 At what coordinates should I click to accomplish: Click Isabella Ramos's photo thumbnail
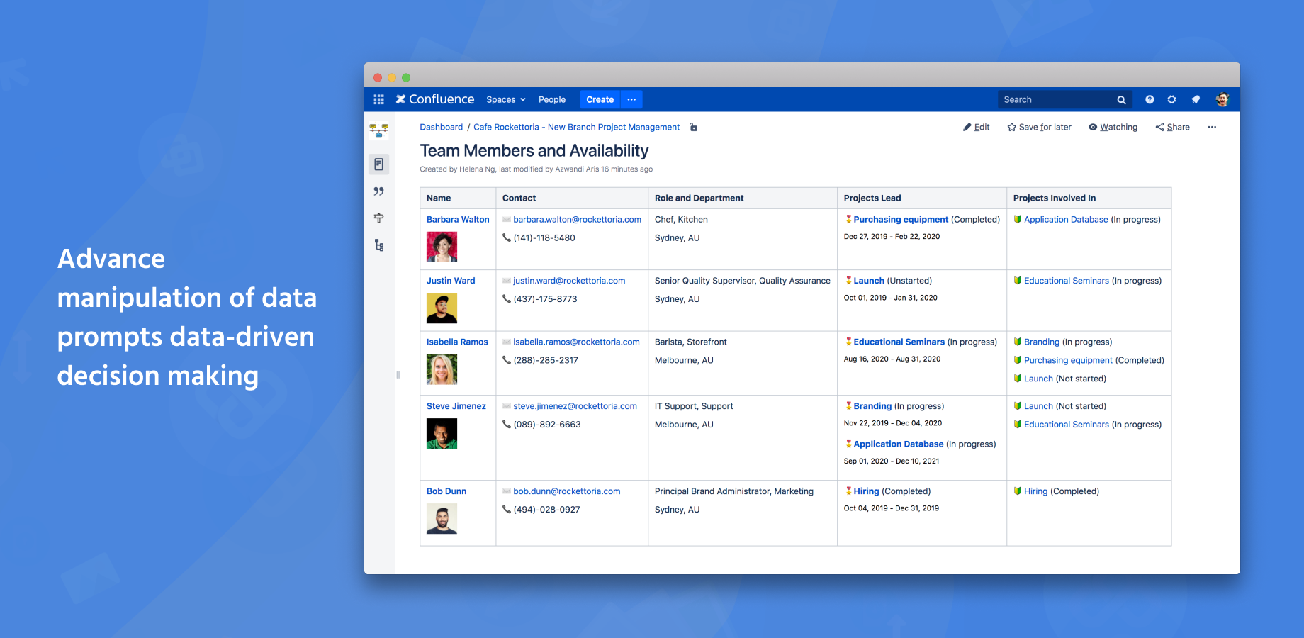(442, 369)
